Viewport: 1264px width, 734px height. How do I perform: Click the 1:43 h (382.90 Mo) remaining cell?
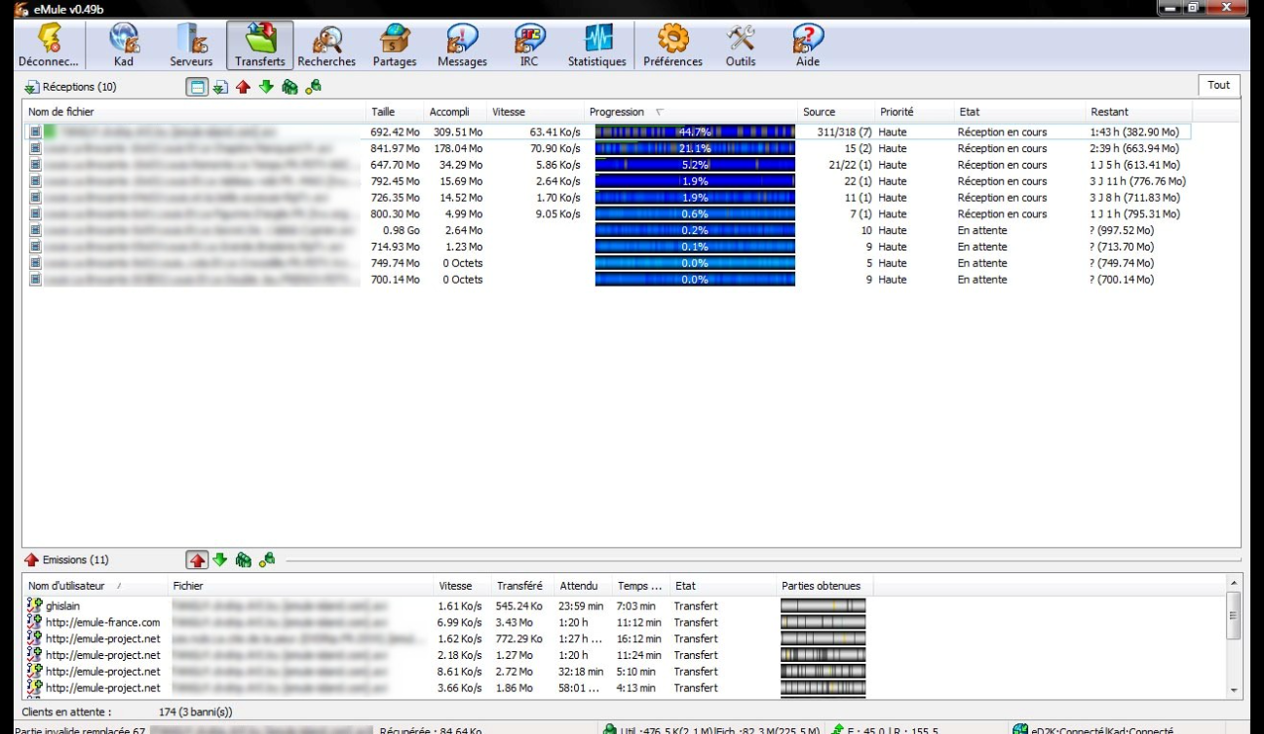tap(1134, 132)
